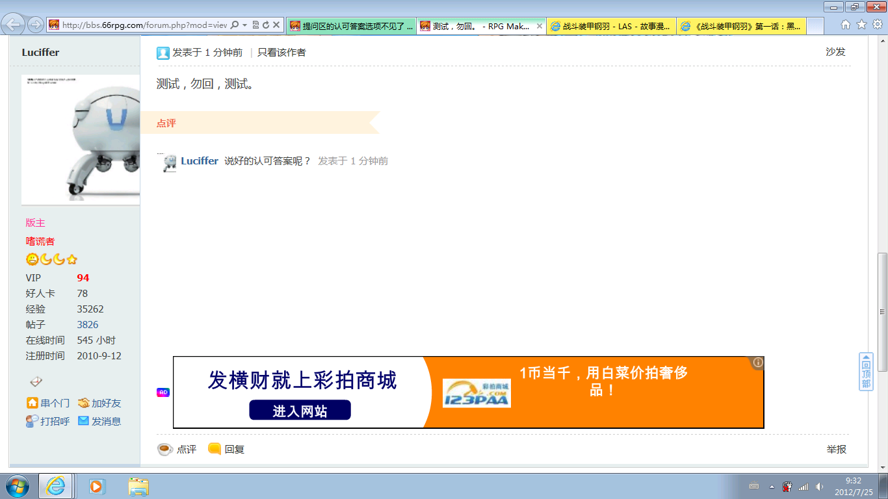Click the vertical scrollbar thumb
Screen dimensions: 888x499
[882, 312]
